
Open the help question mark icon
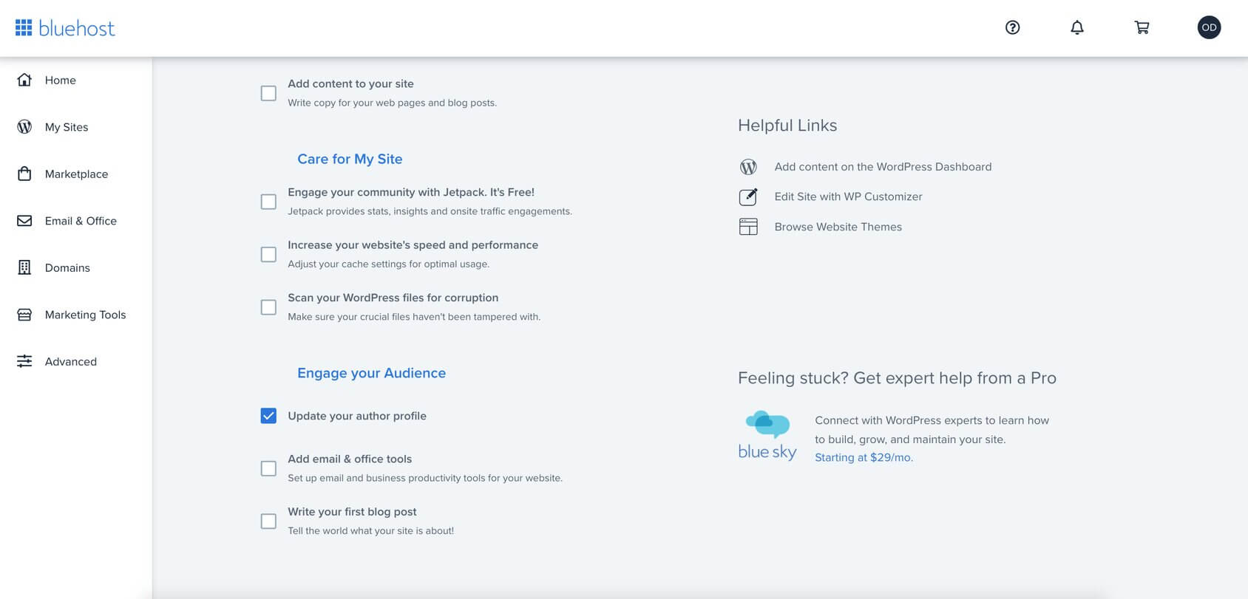pyautogui.click(x=1012, y=27)
